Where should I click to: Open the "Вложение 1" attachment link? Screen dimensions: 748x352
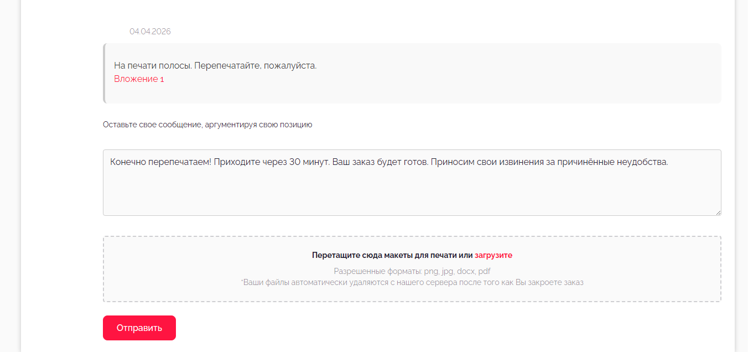click(139, 79)
